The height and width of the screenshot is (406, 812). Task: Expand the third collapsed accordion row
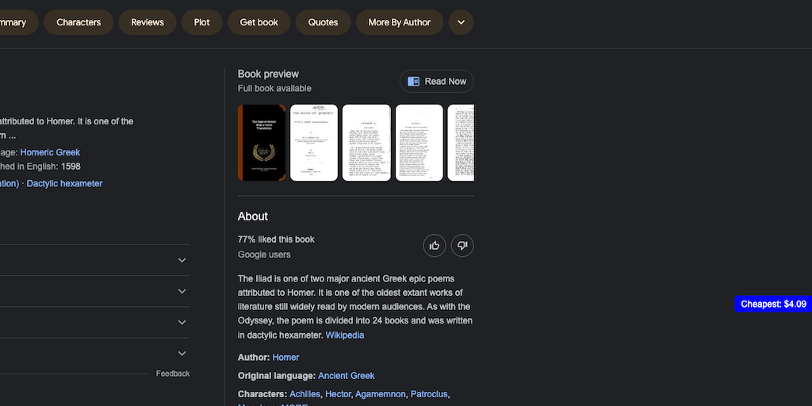182,322
